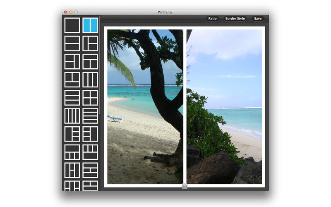The height and width of the screenshot is (207, 331).
Task: Minimize the PicFrame window
Action: [71, 12]
